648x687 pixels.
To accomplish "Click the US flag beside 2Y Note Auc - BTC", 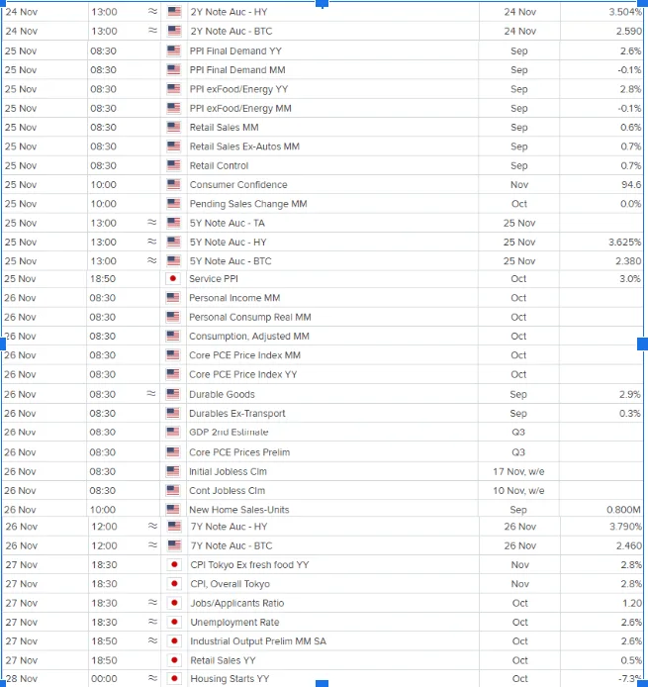I will 174,31.
